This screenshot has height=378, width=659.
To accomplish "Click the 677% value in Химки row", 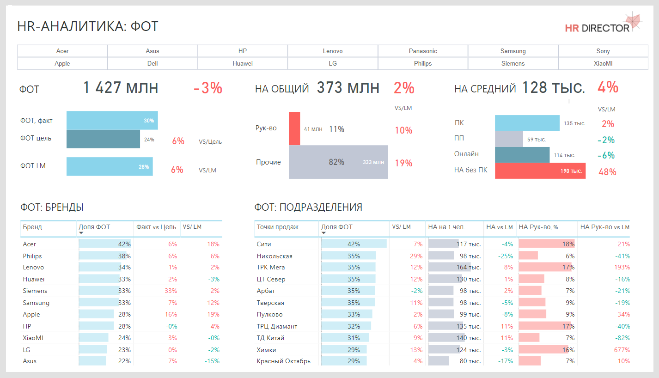I will click(622, 350).
